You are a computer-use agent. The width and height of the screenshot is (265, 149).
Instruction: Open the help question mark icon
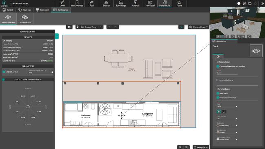point(238,4)
